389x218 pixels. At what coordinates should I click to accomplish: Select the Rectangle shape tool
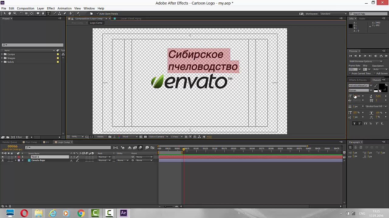[x=38, y=14]
